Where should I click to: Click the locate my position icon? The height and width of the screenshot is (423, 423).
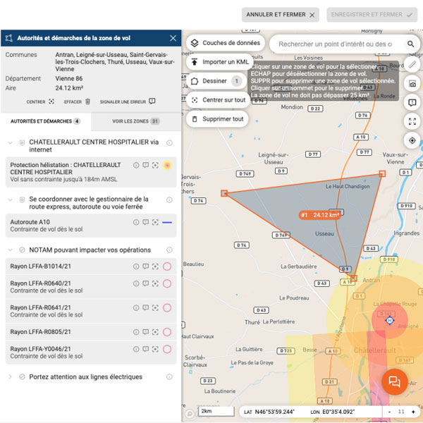click(412, 140)
